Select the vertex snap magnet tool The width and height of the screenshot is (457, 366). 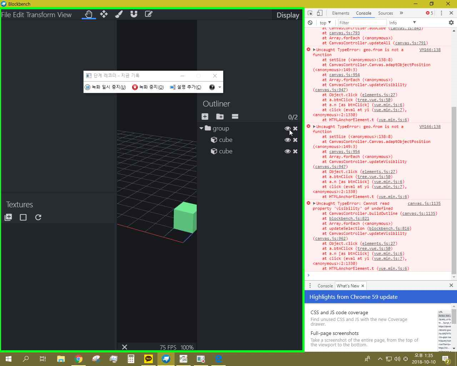[x=134, y=14]
